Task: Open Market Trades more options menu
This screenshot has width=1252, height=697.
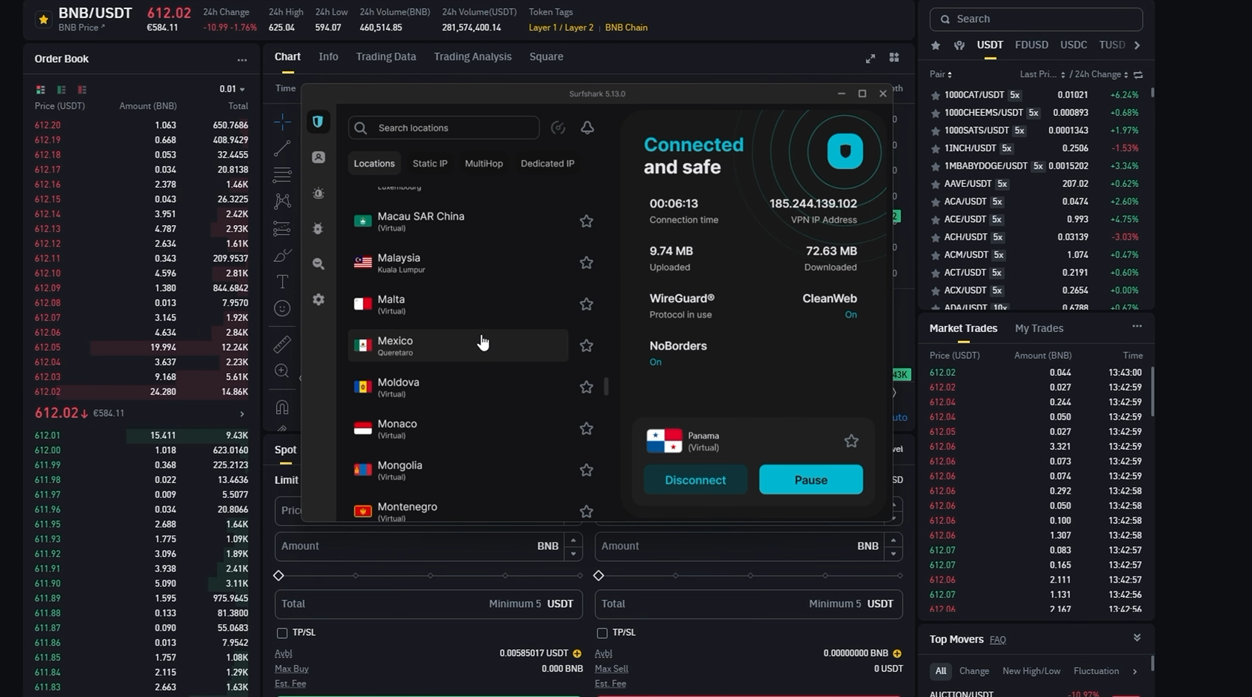Action: (1137, 327)
